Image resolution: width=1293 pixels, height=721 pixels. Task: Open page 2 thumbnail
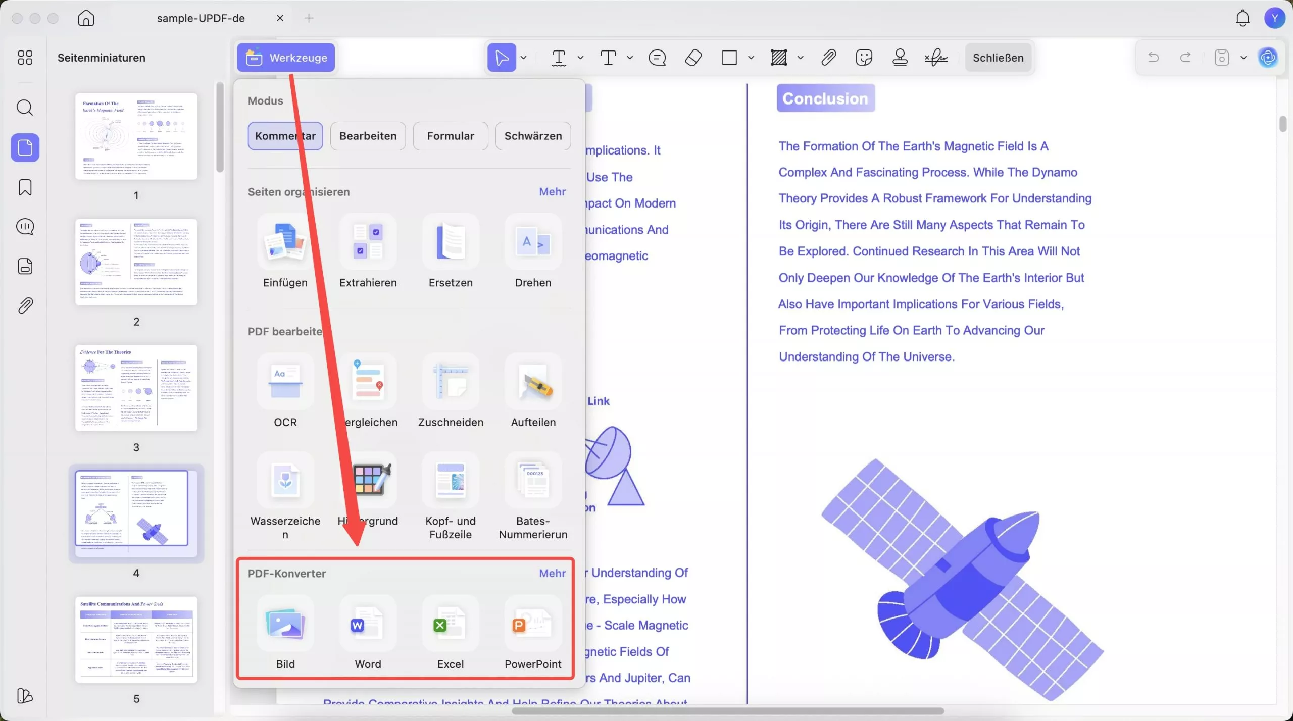(x=136, y=263)
